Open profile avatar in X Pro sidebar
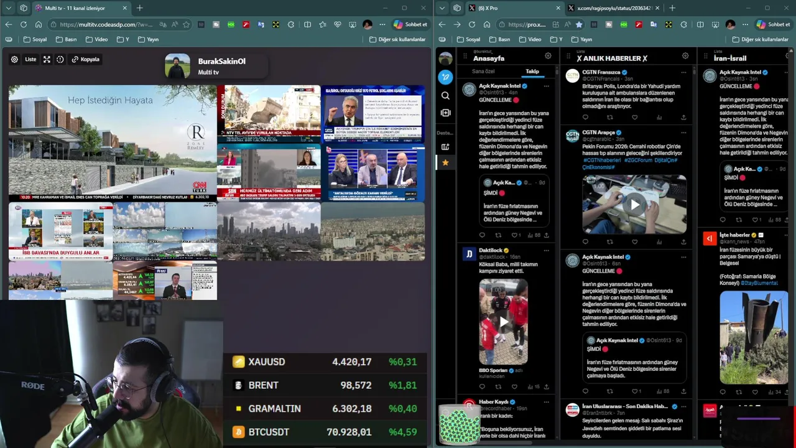This screenshot has height=448, width=796. [445, 58]
